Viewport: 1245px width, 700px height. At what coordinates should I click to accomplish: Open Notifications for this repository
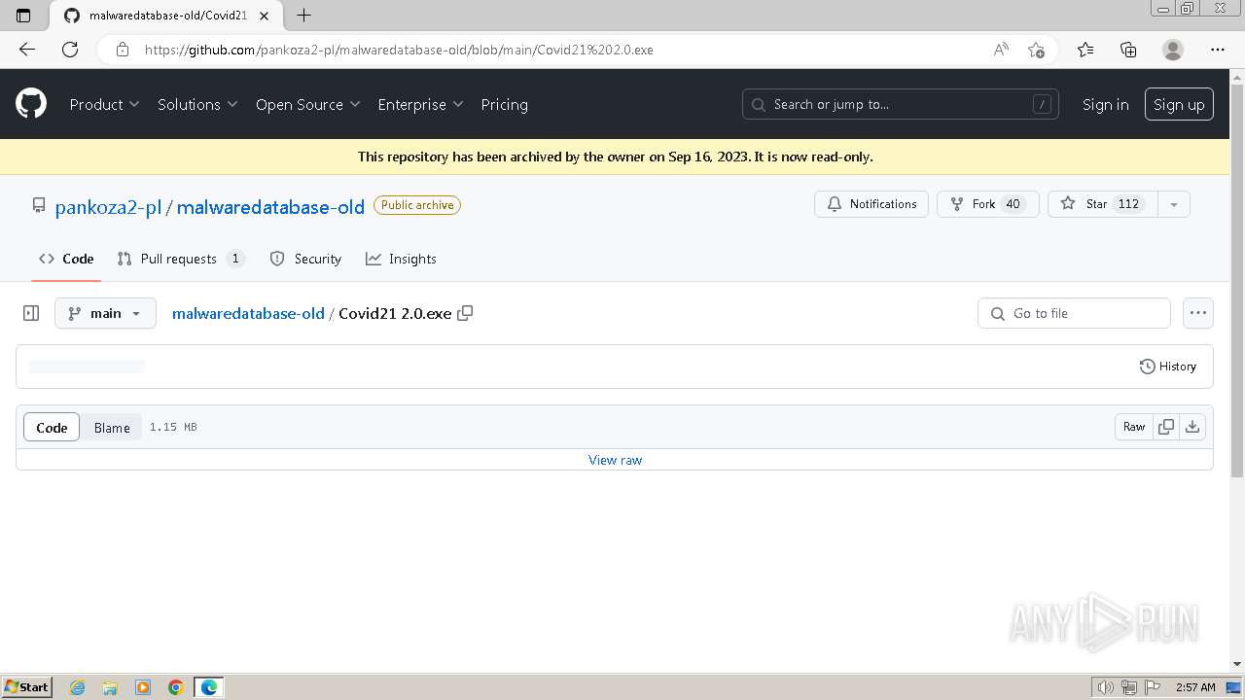[x=871, y=204]
